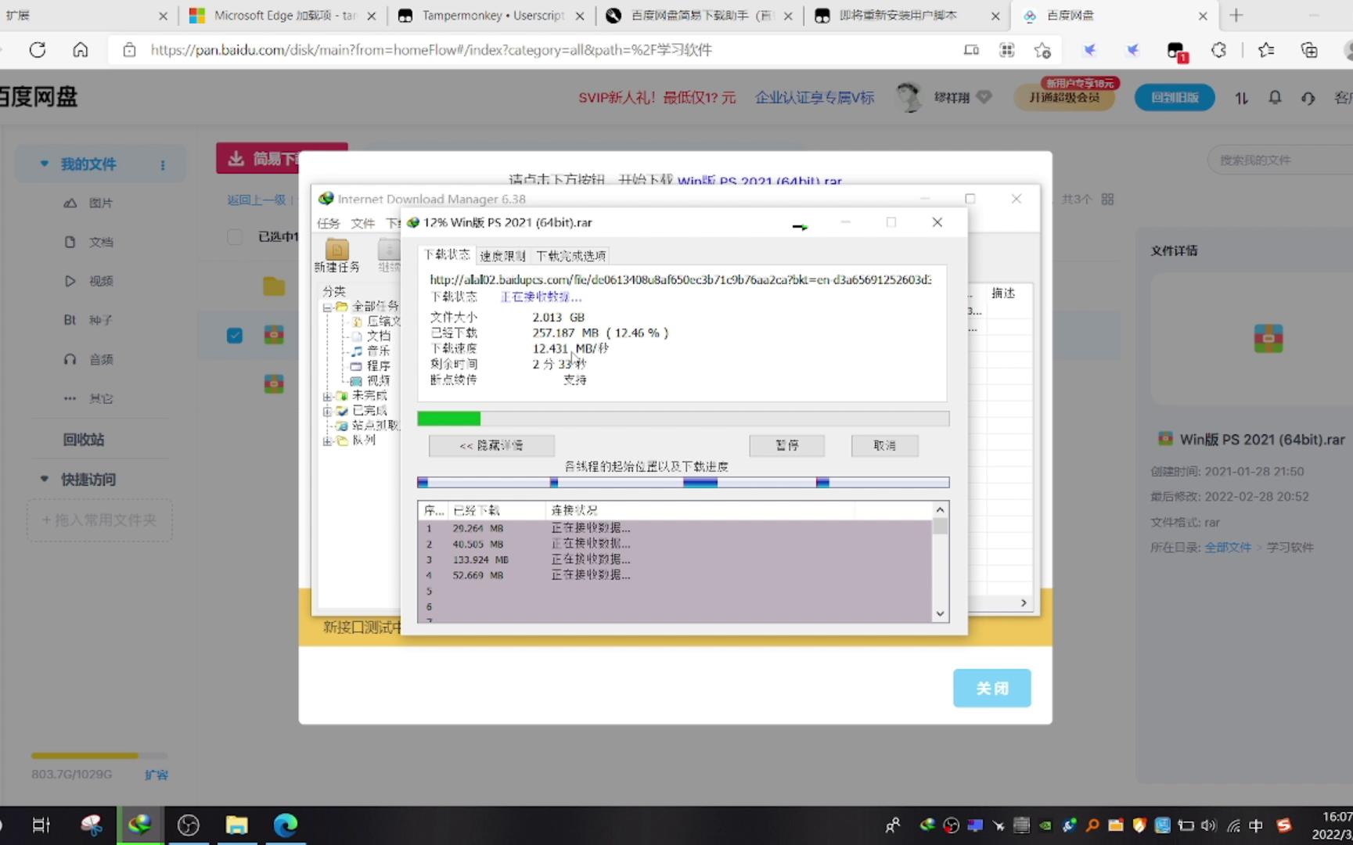Viewport: 1353px width, 845px height.
Task: Open 回收站 in sidebar
Action: coord(84,440)
